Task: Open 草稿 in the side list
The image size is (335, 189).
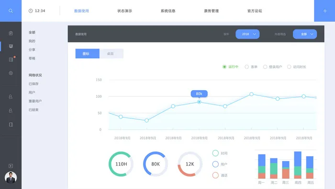Action: (32, 58)
